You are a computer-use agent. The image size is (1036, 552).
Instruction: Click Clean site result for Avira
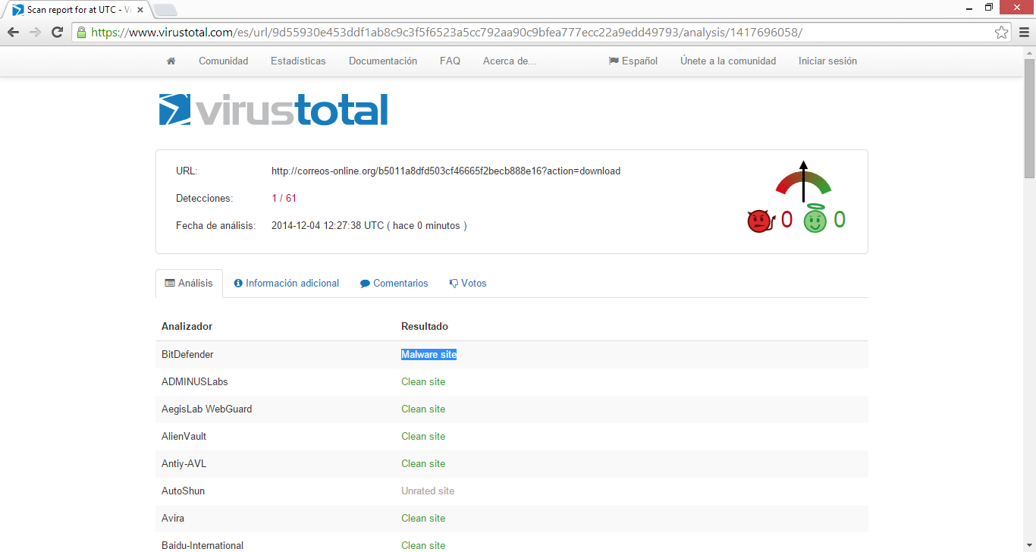[x=423, y=518]
